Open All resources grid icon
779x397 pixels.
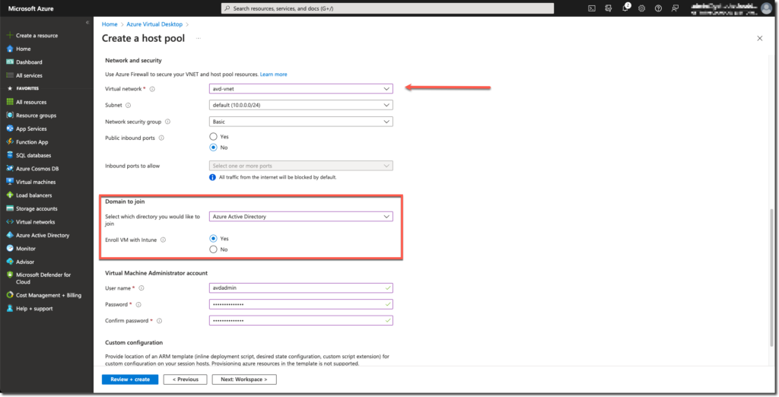(x=9, y=102)
